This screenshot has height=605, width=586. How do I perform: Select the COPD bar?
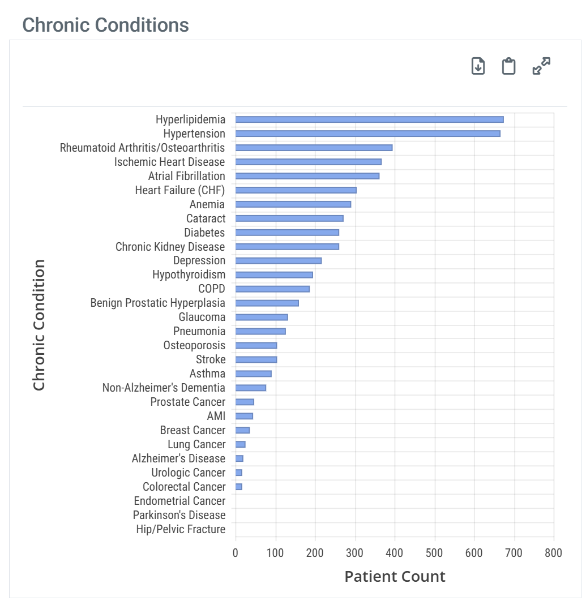[x=272, y=289]
